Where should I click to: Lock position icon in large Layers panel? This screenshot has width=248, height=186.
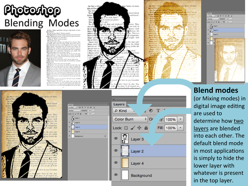pyautogui.click(x=139, y=128)
